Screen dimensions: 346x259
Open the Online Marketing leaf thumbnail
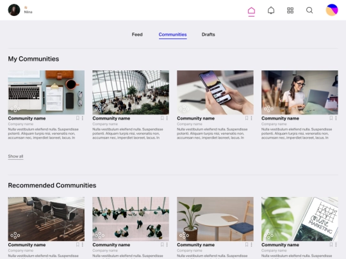click(x=300, y=219)
